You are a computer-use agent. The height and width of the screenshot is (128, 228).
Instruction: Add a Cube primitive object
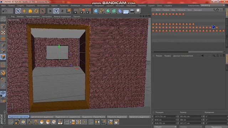point(96,11)
